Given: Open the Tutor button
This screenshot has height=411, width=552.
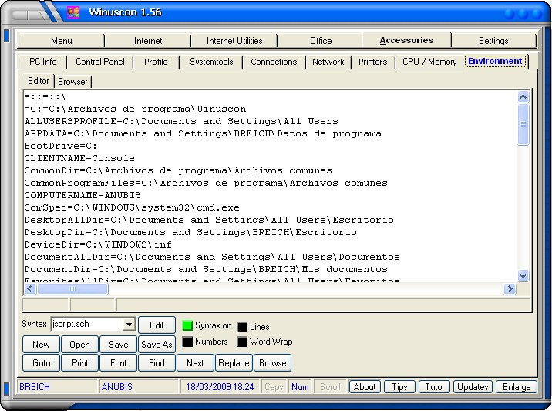Looking at the screenshot, I should click(x=434, y=386).
